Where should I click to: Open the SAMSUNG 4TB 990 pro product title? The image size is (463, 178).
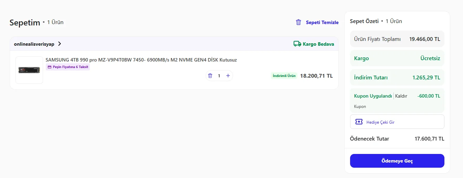coord(141,60)
